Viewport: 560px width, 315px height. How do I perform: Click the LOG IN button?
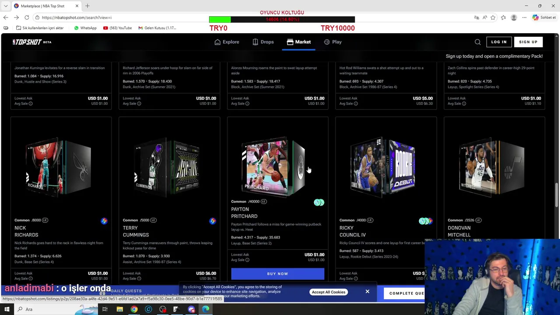(x=499, y=42)
